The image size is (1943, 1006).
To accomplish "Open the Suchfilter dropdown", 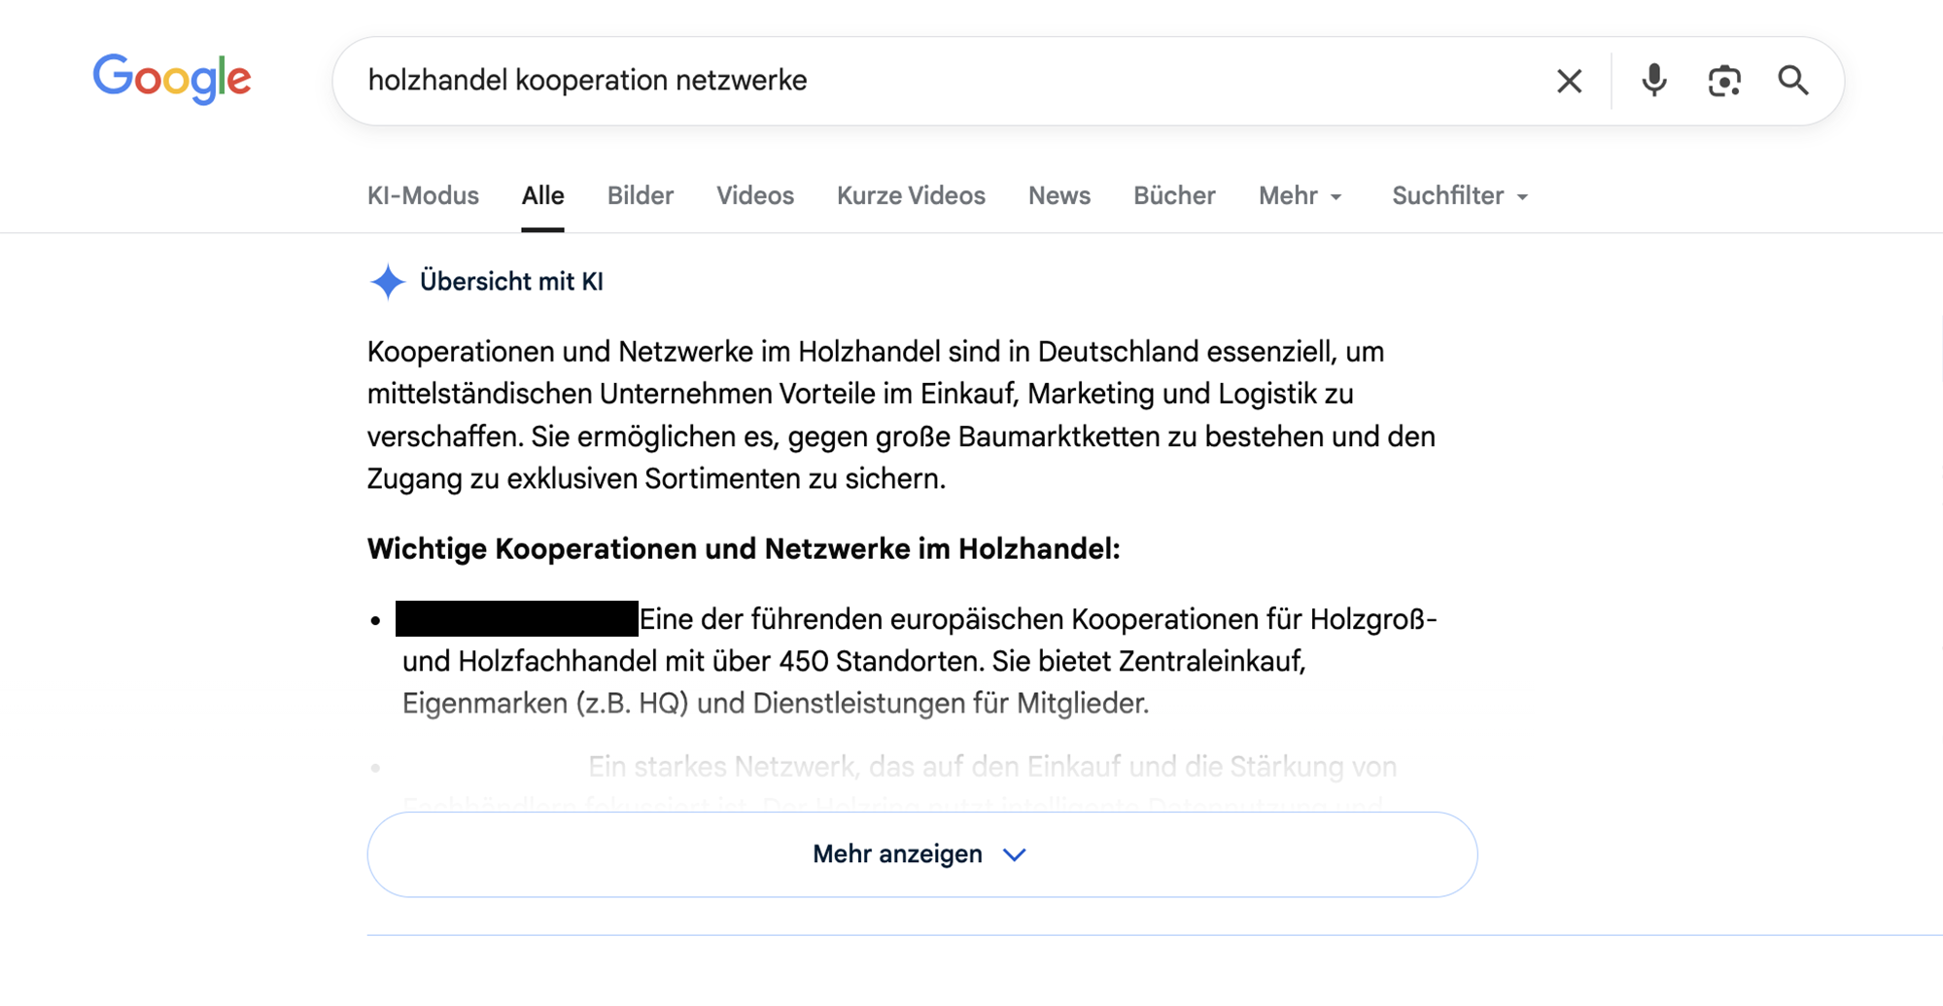I will point(1459,196).
